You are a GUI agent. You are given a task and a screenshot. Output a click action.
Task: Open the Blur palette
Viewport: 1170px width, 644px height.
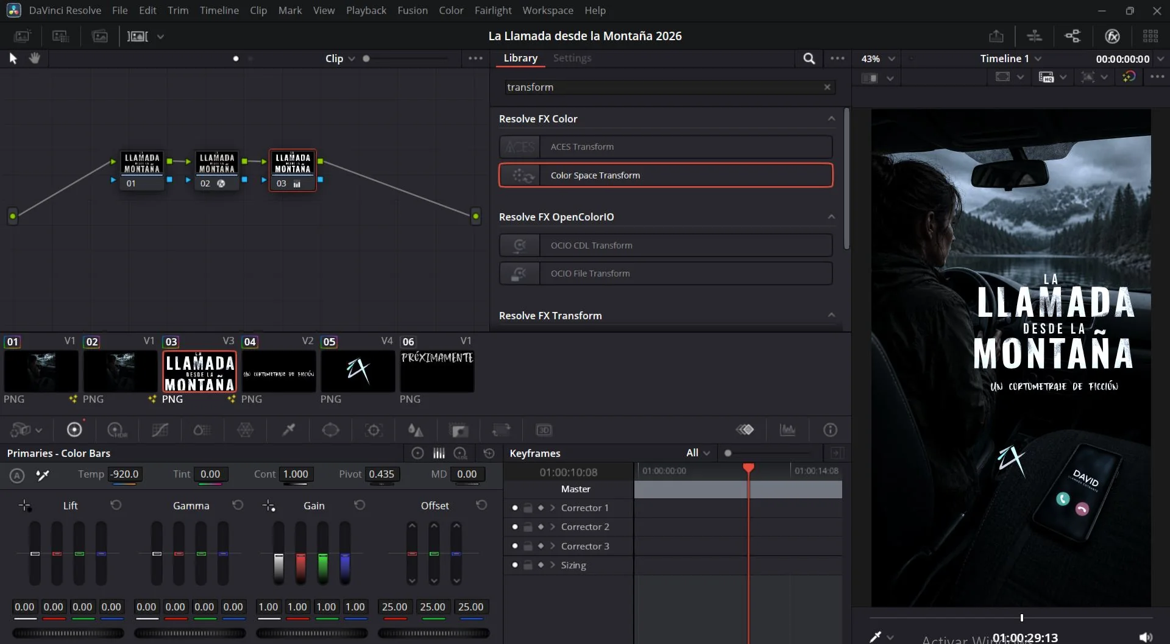click(416, 430)
